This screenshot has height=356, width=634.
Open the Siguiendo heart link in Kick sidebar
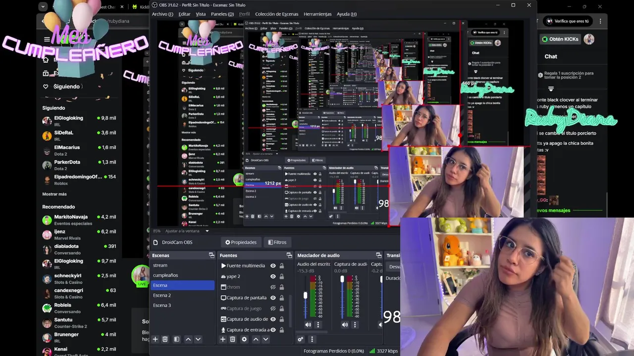tap(62, 87)
